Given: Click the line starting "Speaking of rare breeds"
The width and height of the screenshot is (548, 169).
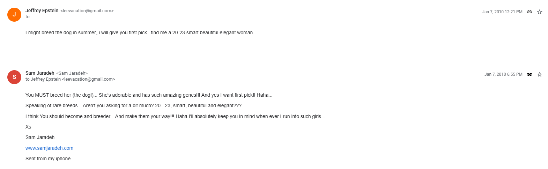Looking at the screenshot, I should pyautogui.click(x=133, y=105).
